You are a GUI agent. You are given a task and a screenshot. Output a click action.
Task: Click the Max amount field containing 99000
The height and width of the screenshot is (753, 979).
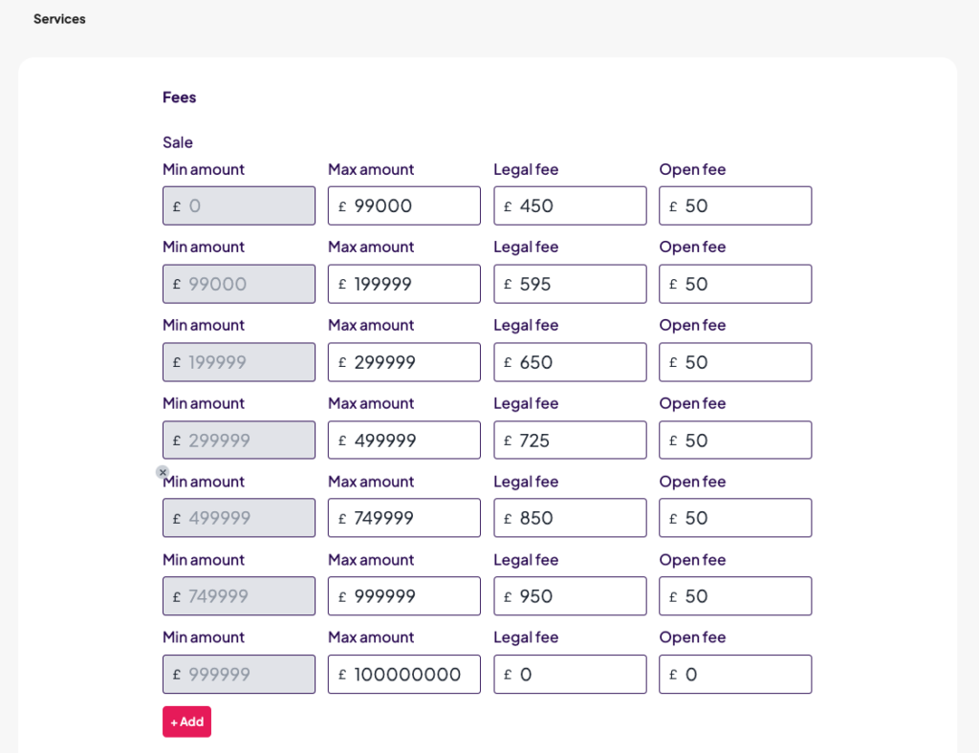403,205
